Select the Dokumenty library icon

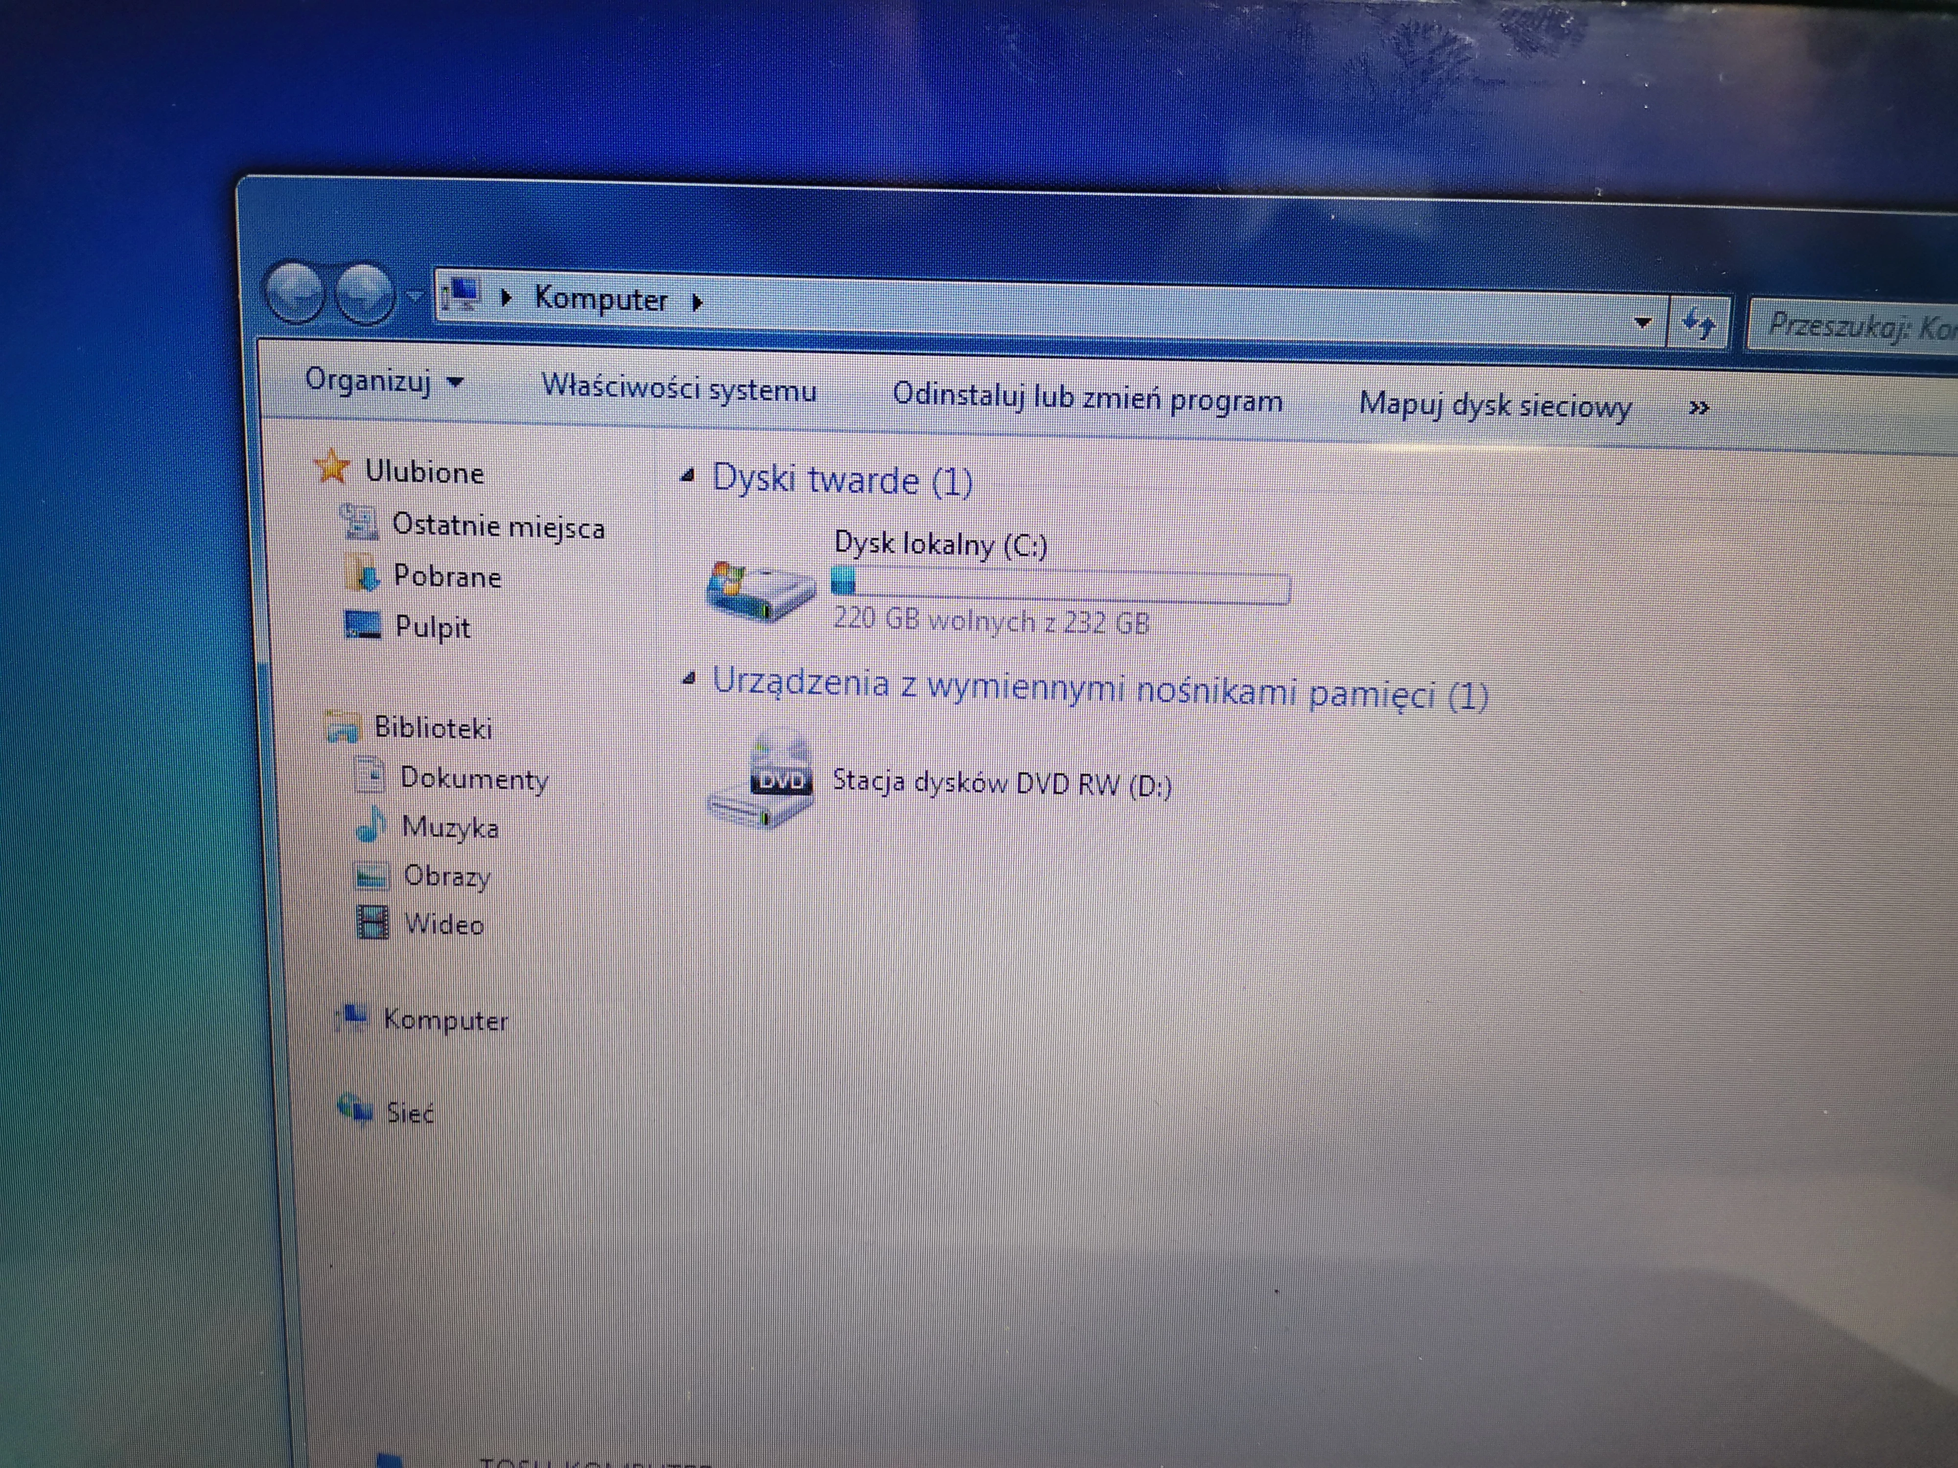click(370, 776)
